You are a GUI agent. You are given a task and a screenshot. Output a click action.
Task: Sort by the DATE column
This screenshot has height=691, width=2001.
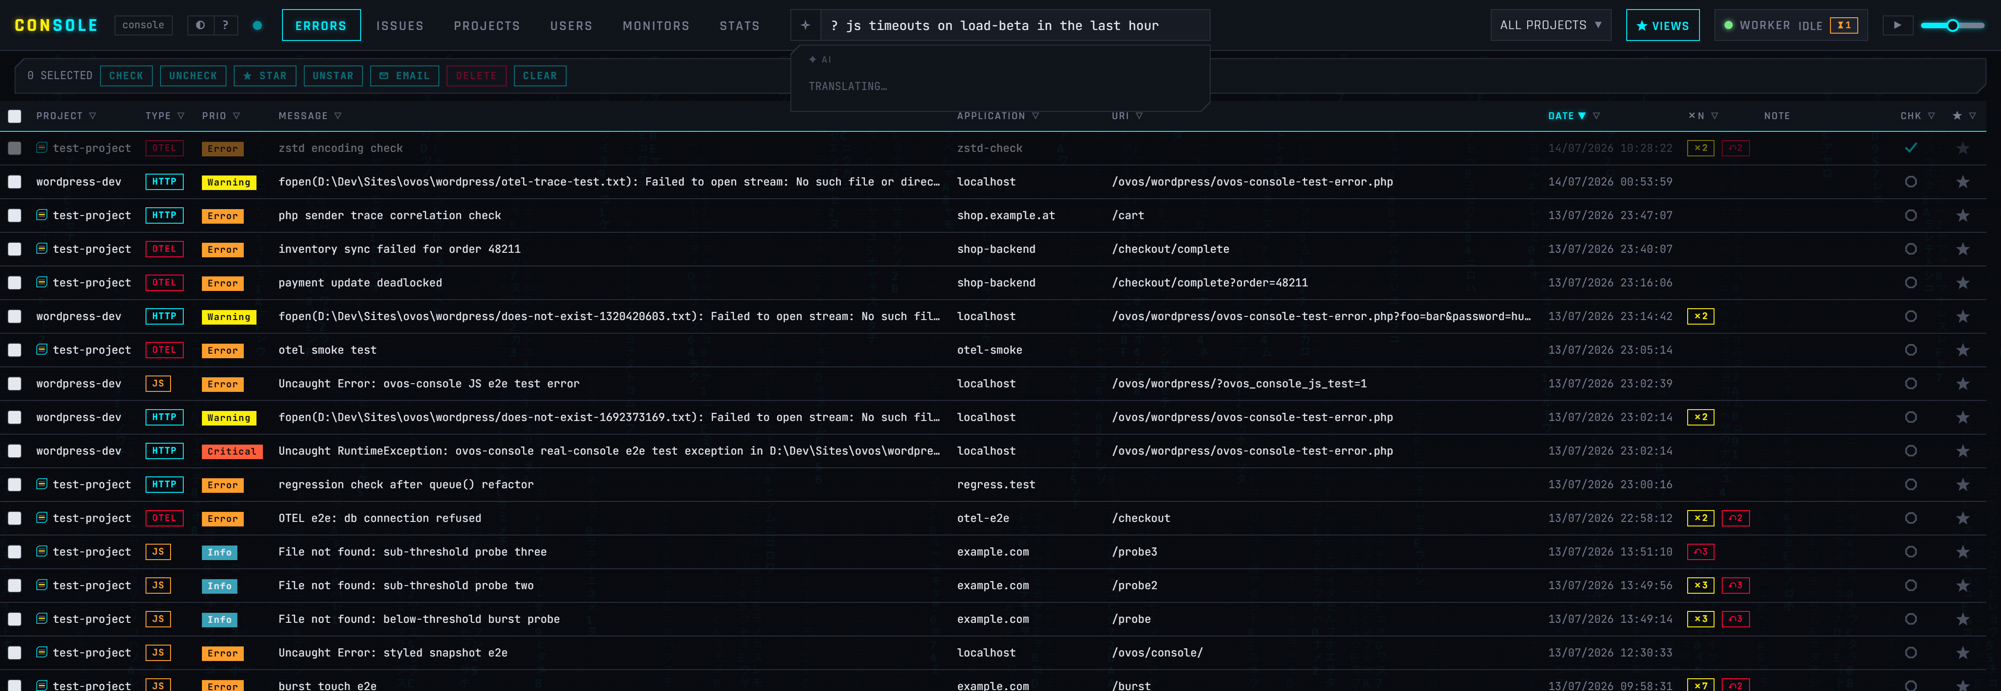[1567, 115]
